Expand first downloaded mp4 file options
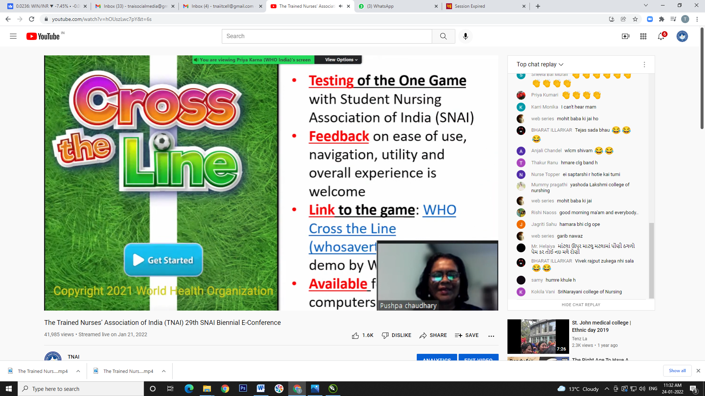This screenshot has width=705, height=396. coord(78,371)
